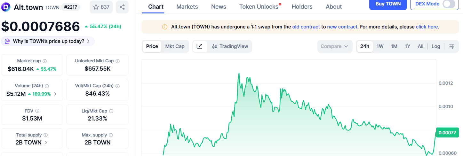Click info icon next to Unlocked Mkt Cap

[x=118, y=61]
